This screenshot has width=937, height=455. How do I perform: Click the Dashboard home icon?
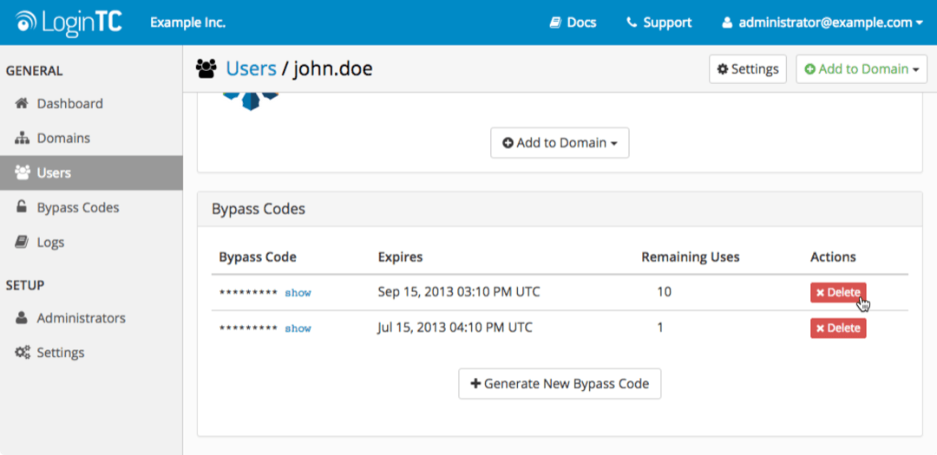coord(22,103)
